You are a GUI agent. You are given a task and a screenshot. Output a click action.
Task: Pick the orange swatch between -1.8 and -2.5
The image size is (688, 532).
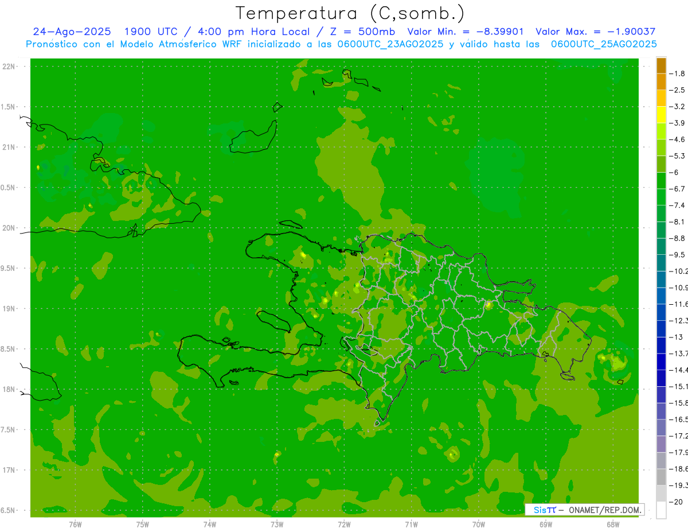tap(661, 82)
